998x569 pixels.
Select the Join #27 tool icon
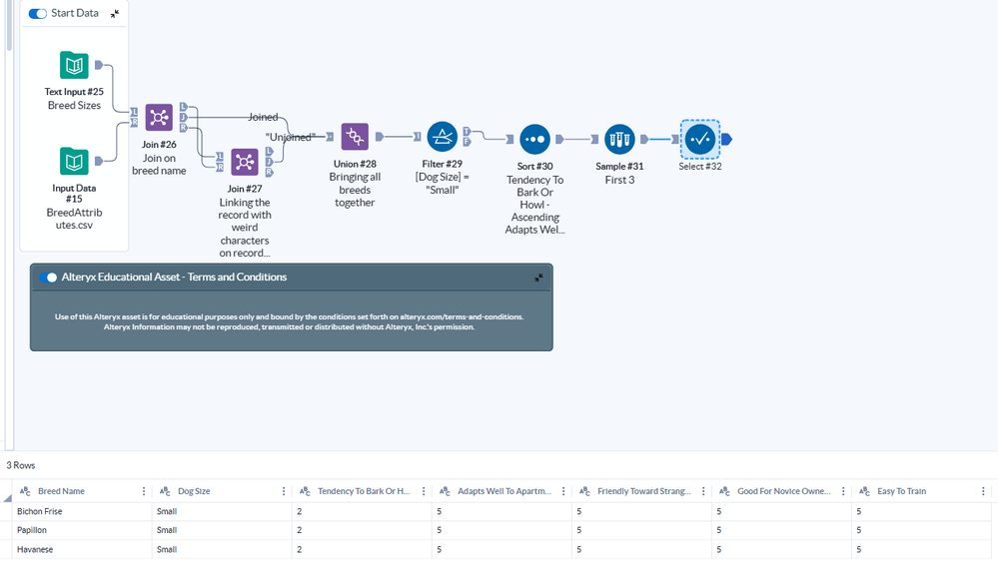(245, 162)
